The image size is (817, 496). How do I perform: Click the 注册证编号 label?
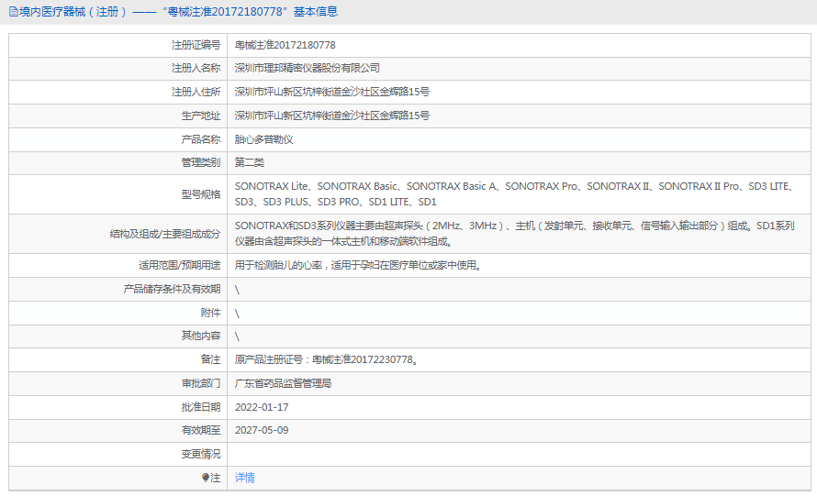point(196,45)
